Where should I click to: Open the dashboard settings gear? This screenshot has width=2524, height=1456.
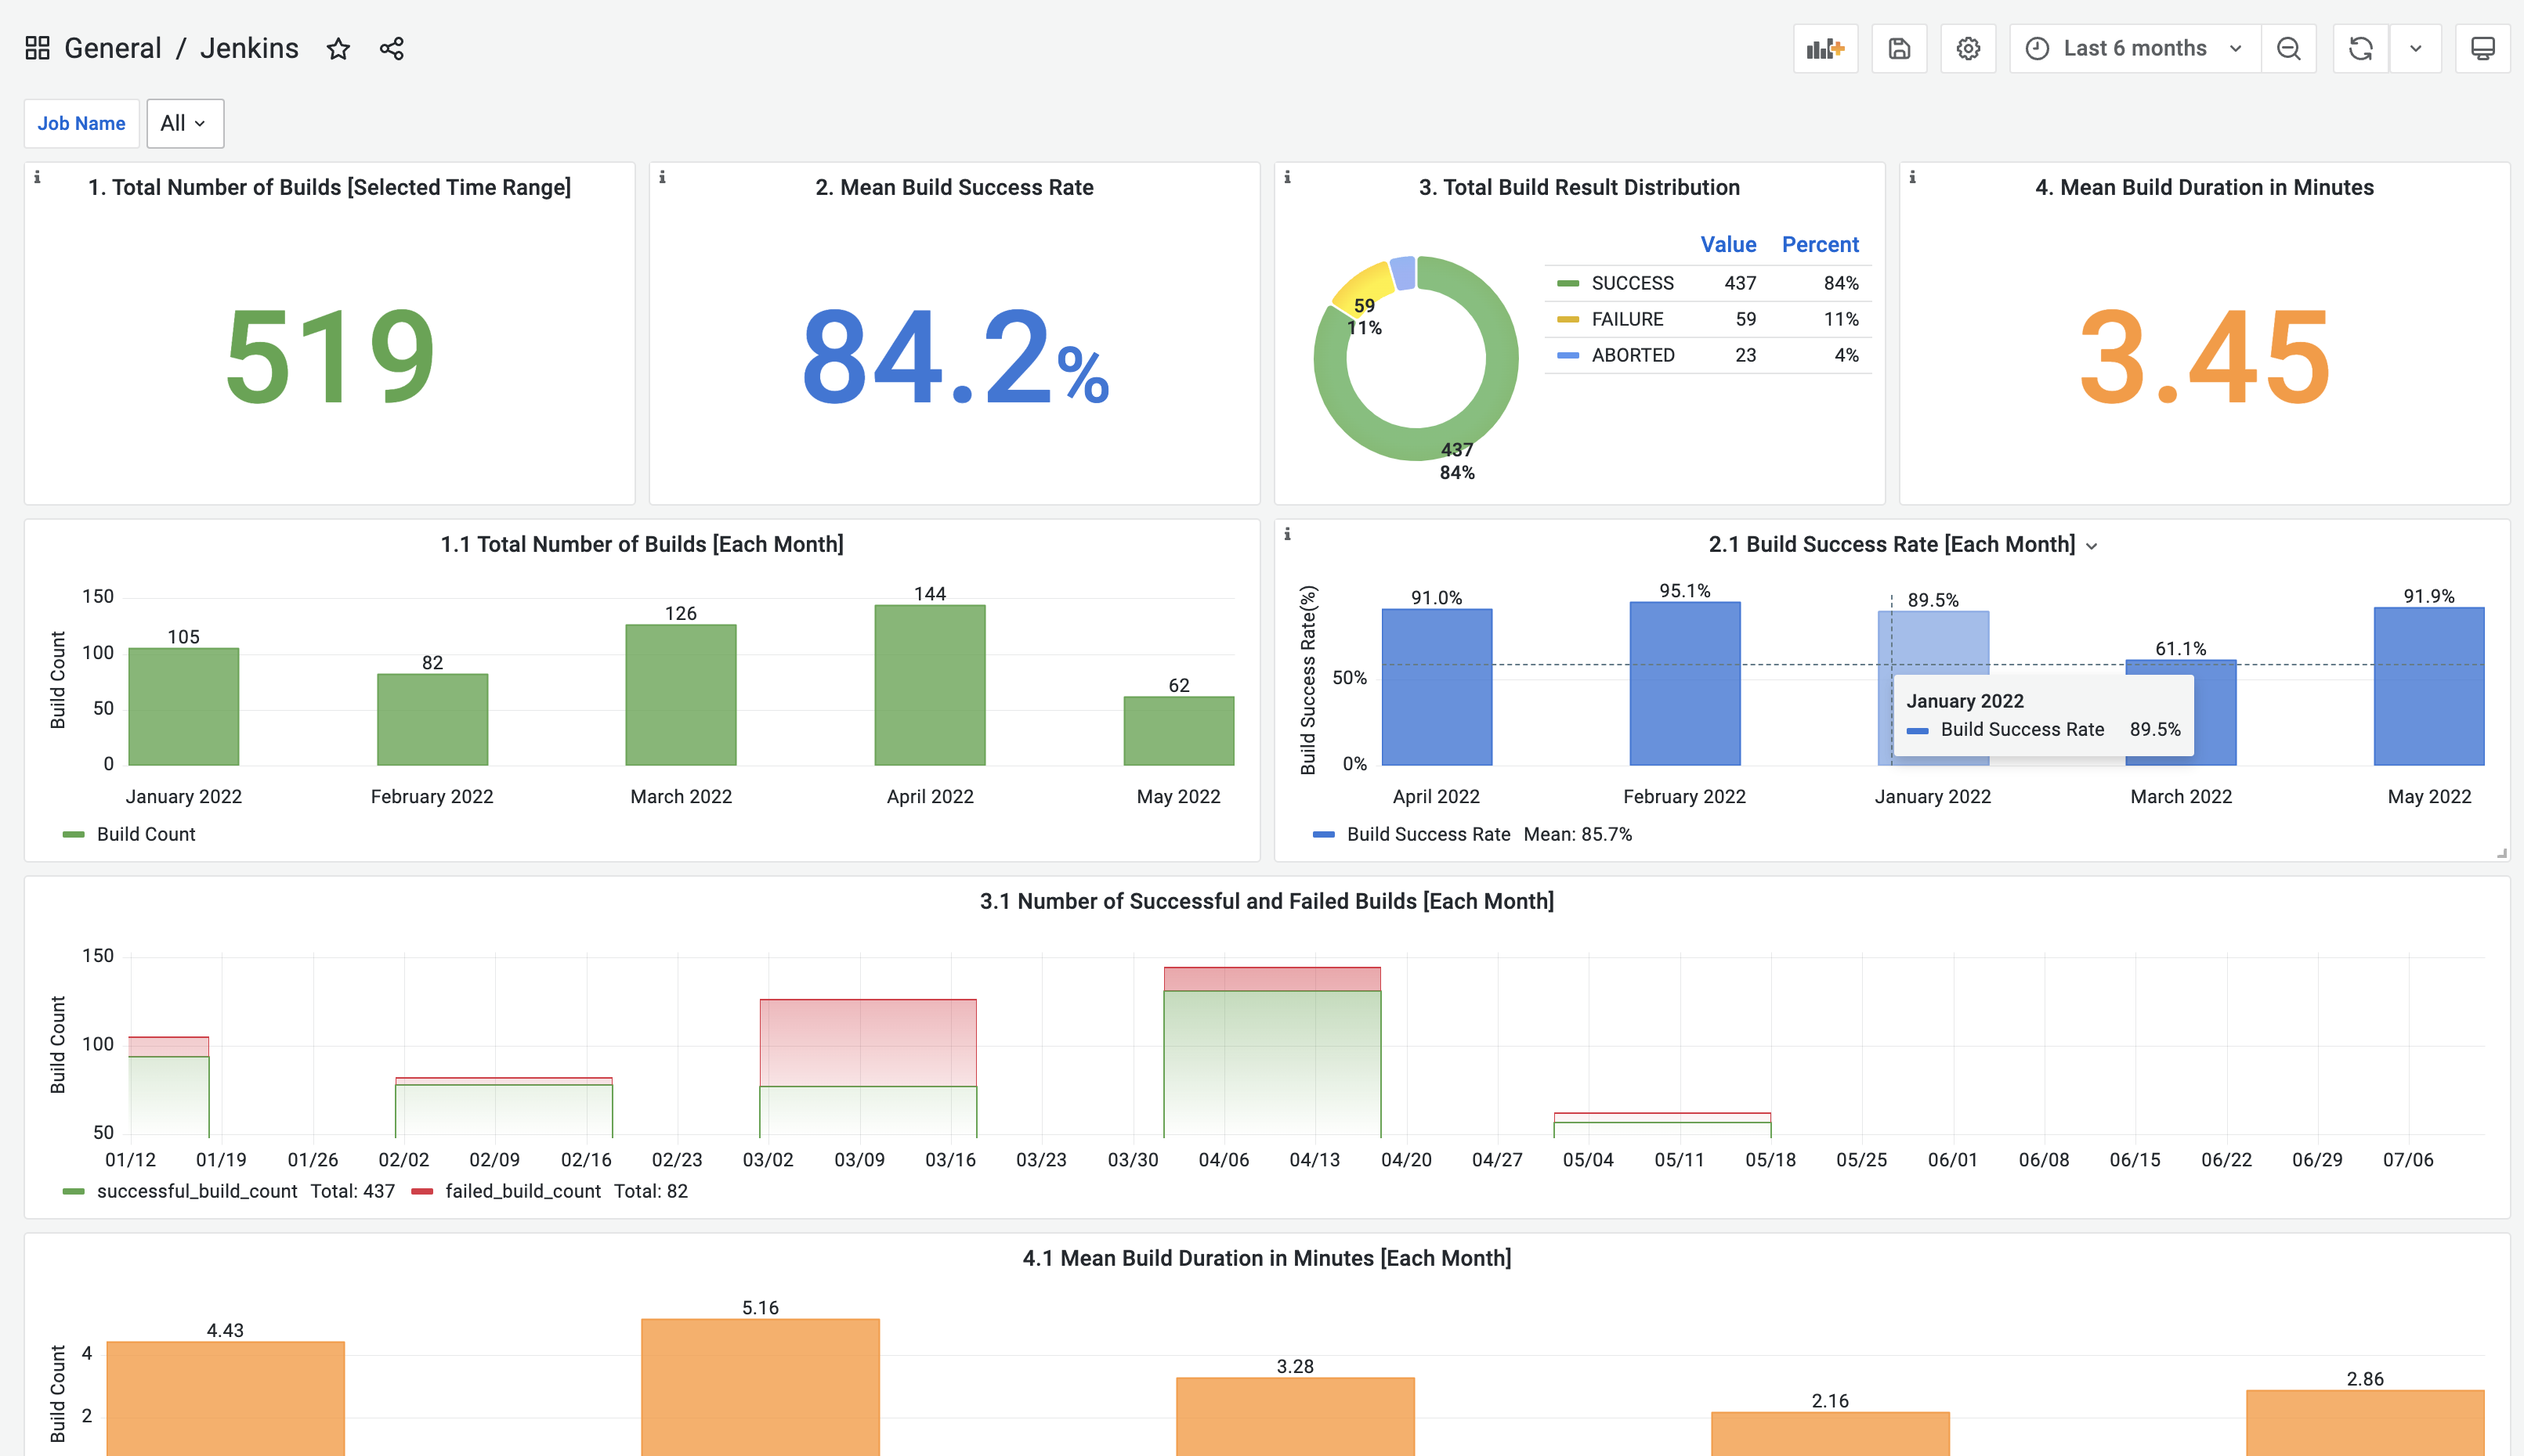[1968, 48]
